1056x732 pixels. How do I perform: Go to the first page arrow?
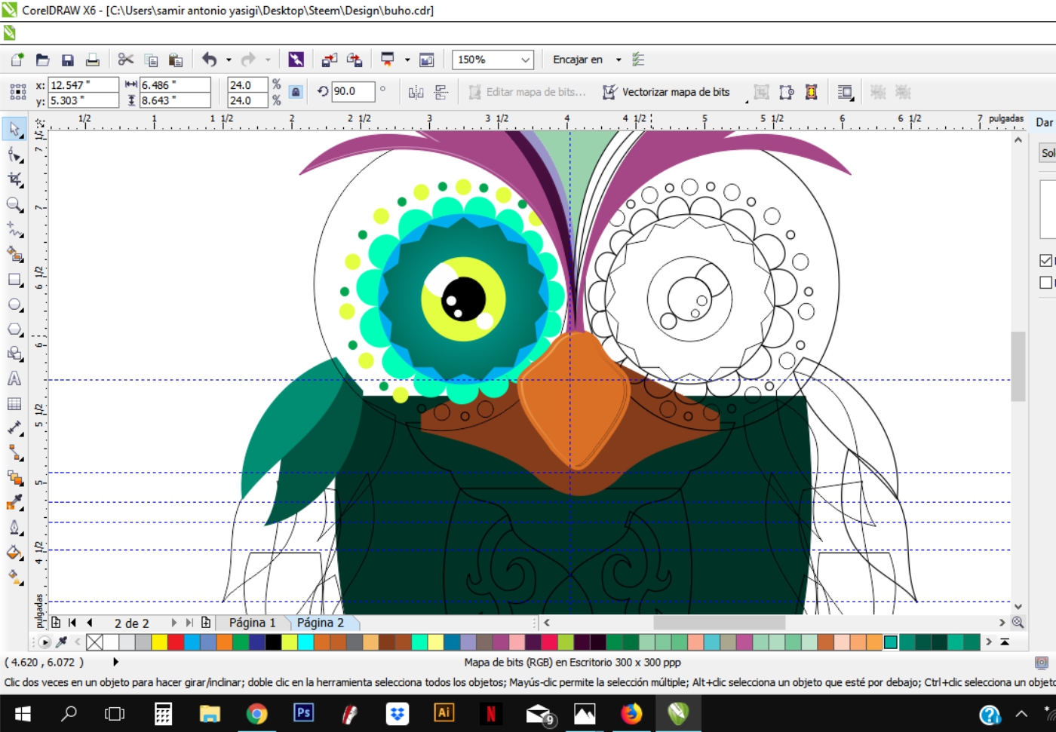[x=72, y=623]
